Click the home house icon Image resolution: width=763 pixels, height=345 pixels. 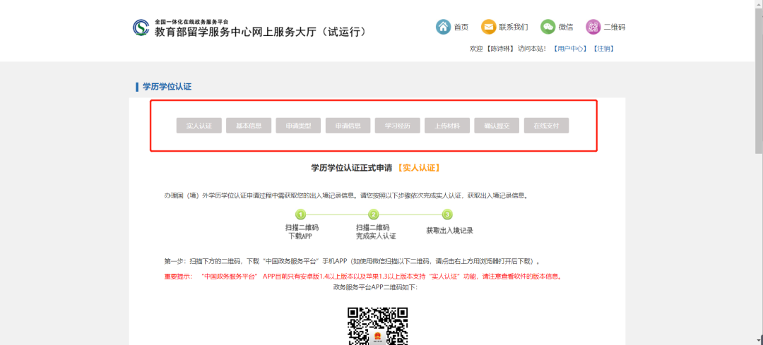(x=443, y=27)
